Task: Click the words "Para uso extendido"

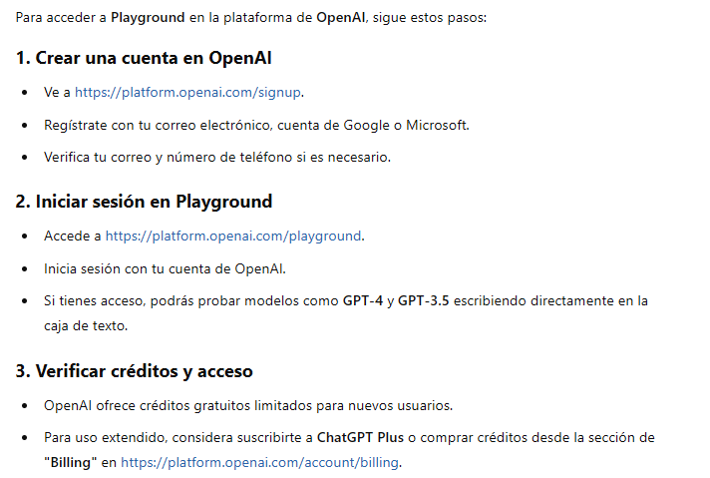Action: [x=106, y=438]
